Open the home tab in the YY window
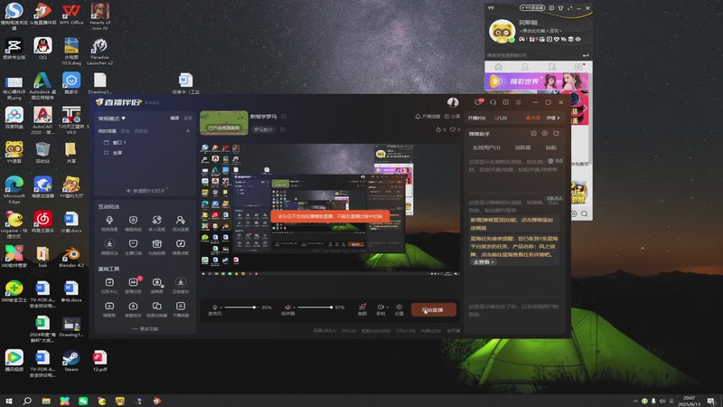 tap(498, 67)
